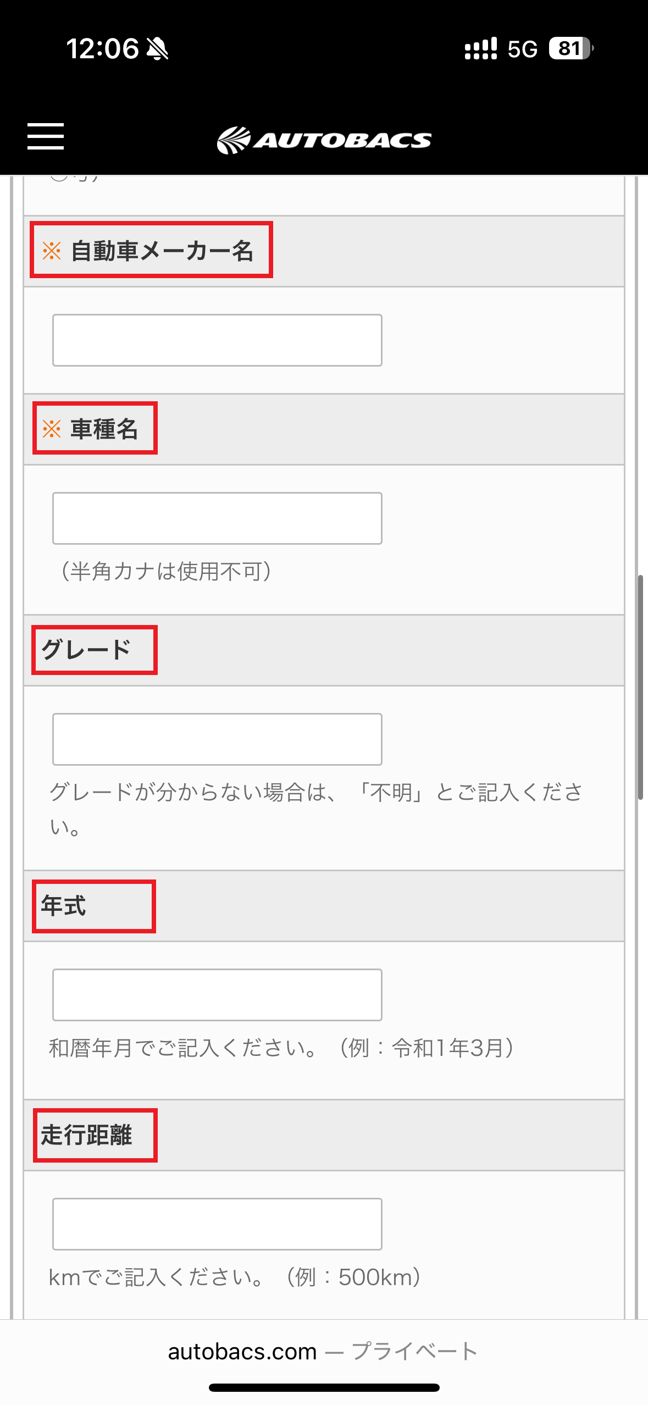
Task: Open the hamburger menu
Action: point(46,136)
